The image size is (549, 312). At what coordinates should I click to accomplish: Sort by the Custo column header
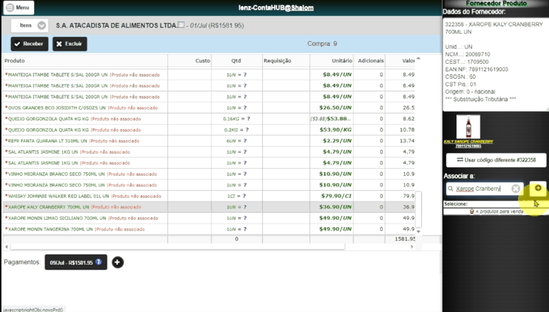[189, 60]
